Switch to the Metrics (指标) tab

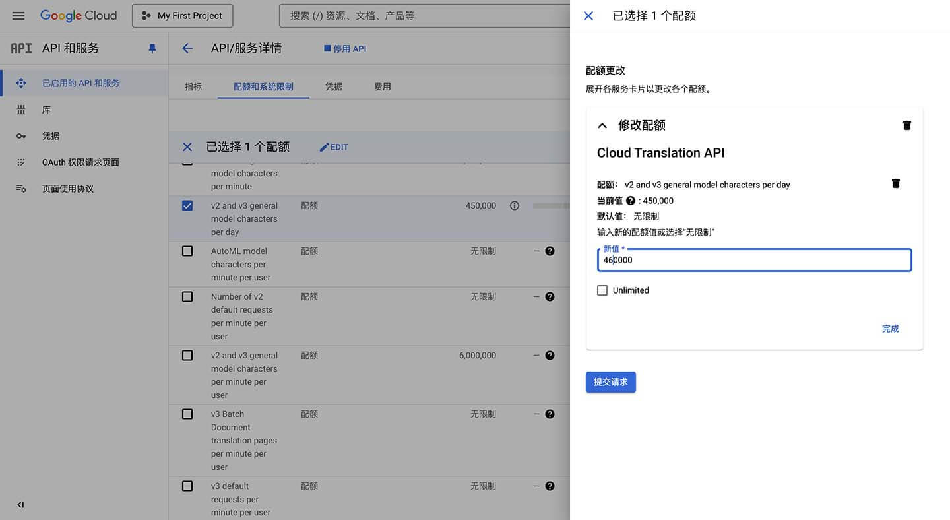point(193,86)
